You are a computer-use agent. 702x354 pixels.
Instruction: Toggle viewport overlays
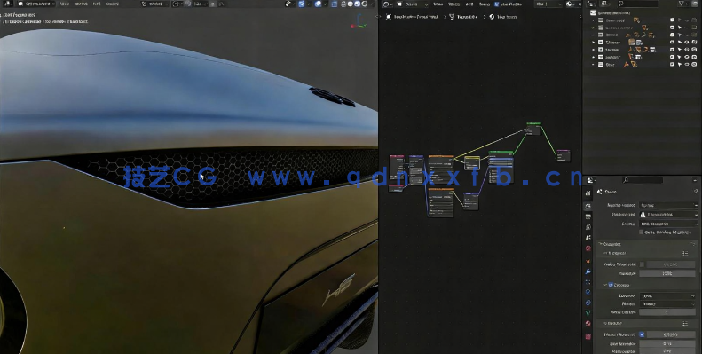click(x=318, y=4)
